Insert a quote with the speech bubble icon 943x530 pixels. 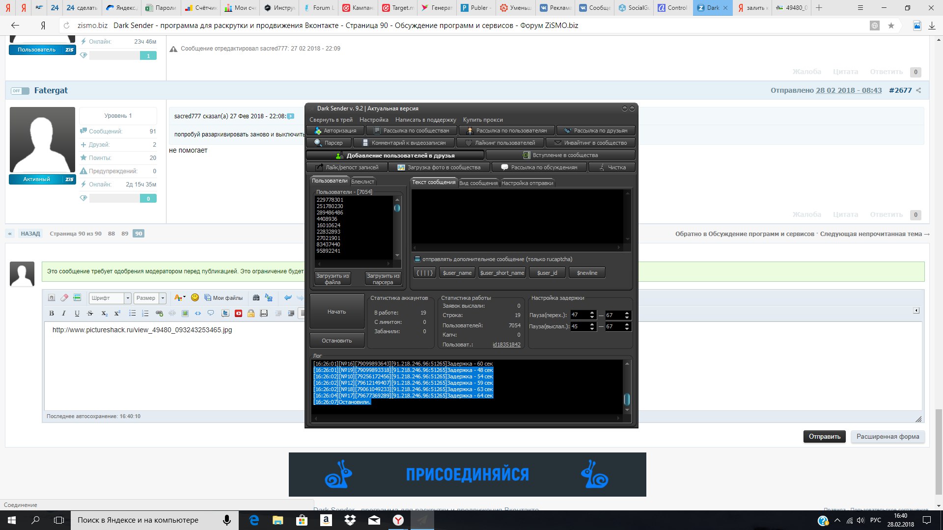point(211,313)
